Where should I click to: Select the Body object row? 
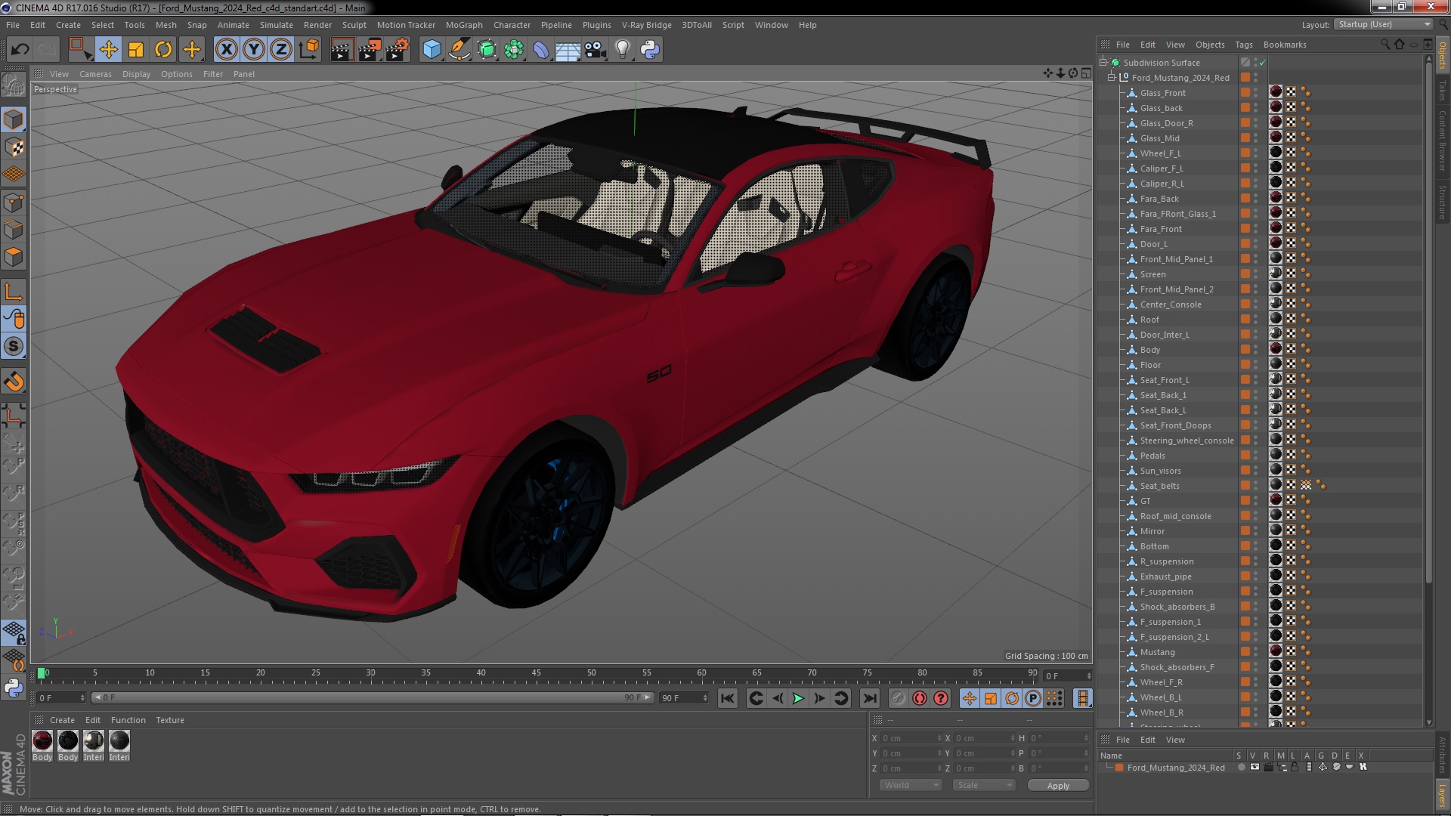point(1149,350)
